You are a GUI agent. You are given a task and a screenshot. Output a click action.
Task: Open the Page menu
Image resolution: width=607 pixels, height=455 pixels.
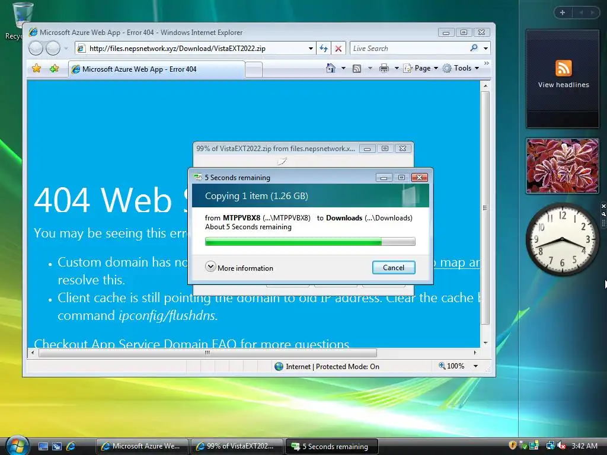pos(420,68)
